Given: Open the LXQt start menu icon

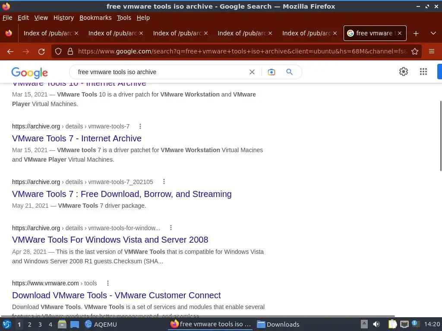Looking at the screenshot, I should (x=7, y=325).
